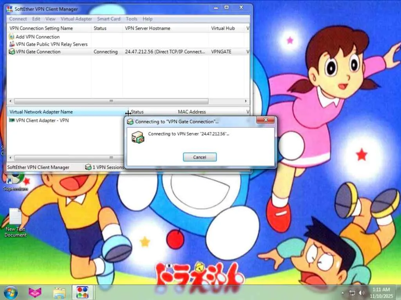Open the Virtual Adapter menu

pos(76,19)
